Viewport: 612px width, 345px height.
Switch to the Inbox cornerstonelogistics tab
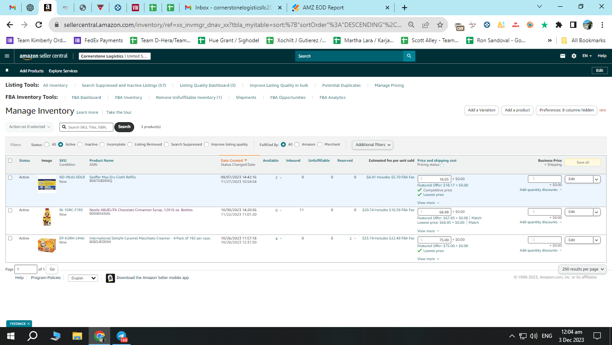(x=233, y=8)
